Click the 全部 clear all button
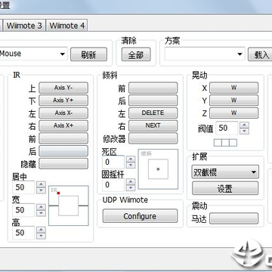Screen dimensions: 272x272 (x=136, y=54)
